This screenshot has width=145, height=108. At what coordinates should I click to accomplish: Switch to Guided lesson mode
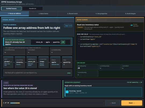[11, 9]
